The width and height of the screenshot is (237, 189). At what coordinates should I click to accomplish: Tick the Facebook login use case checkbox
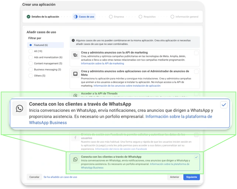[x=196, y=135]
